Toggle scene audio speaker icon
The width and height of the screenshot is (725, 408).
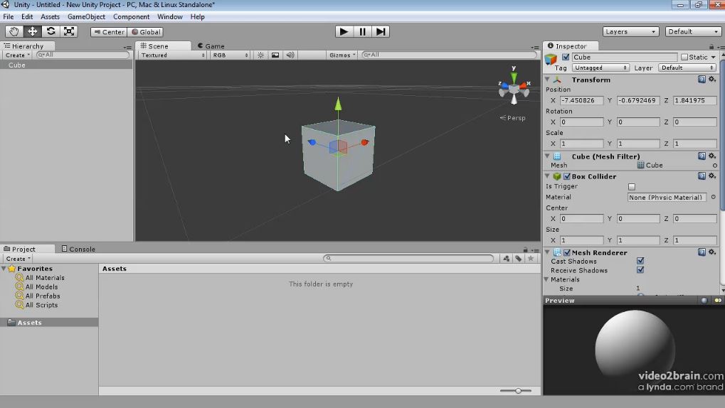tap(290, 55)
